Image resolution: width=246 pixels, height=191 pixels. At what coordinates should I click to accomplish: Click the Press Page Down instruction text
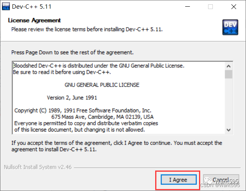point(72,52)
